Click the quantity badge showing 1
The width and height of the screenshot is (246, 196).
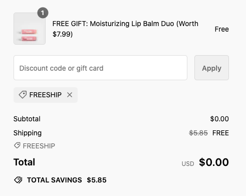pyautogui.click(x=43, y=13)
